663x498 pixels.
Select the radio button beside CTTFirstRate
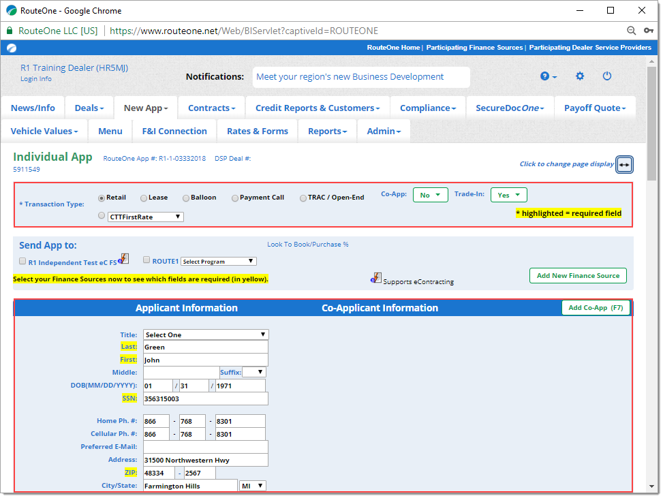102,215
